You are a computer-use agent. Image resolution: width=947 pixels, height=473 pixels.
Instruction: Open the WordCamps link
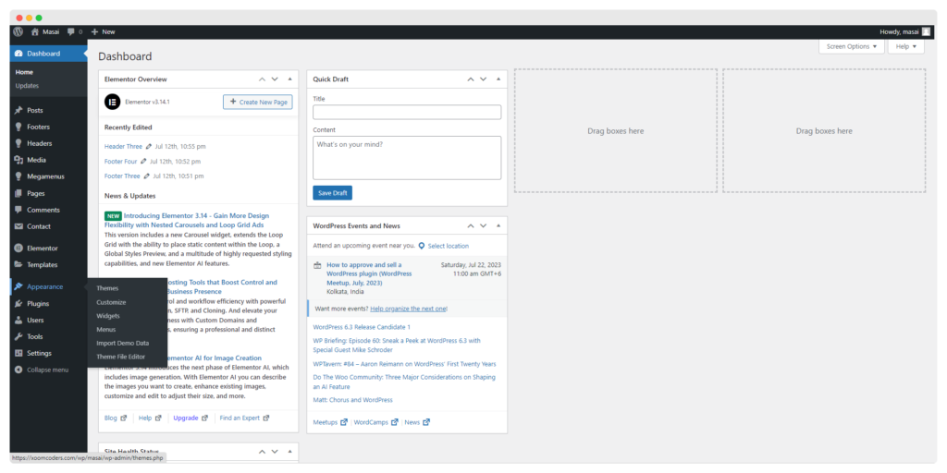pyautogui.click(x=371, y=422)
